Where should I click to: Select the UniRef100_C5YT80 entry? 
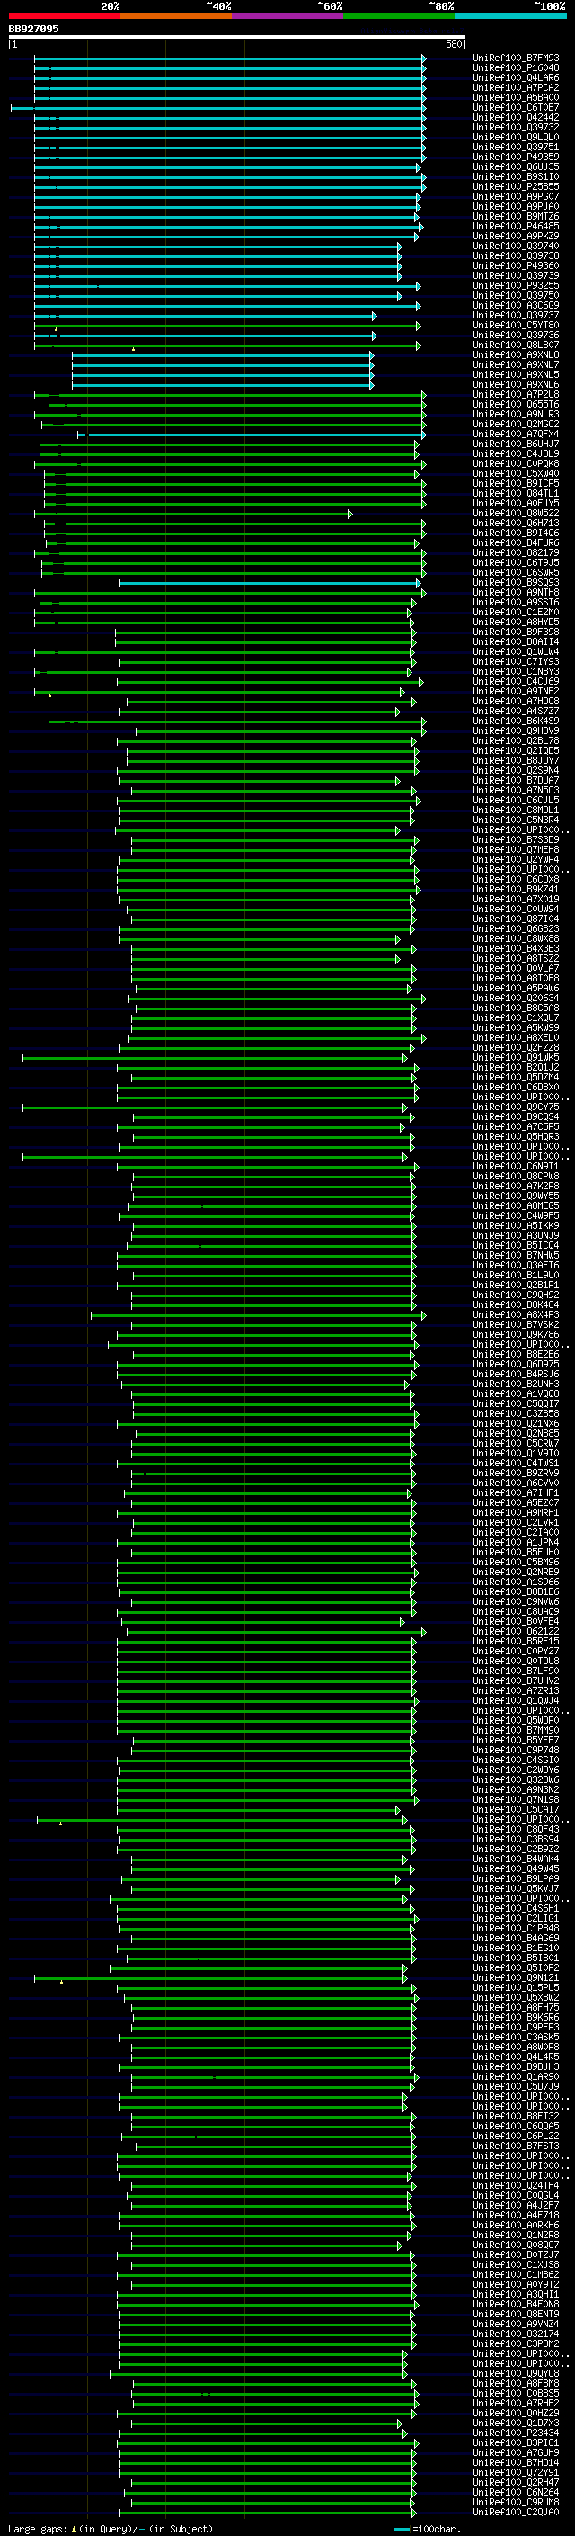tap(516, 325)
